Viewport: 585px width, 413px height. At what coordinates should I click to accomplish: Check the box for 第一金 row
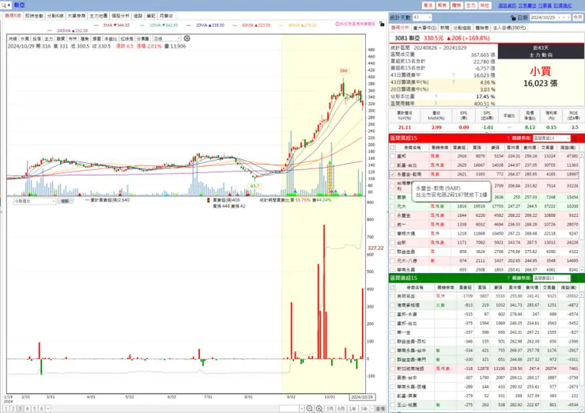click(392, 332)
